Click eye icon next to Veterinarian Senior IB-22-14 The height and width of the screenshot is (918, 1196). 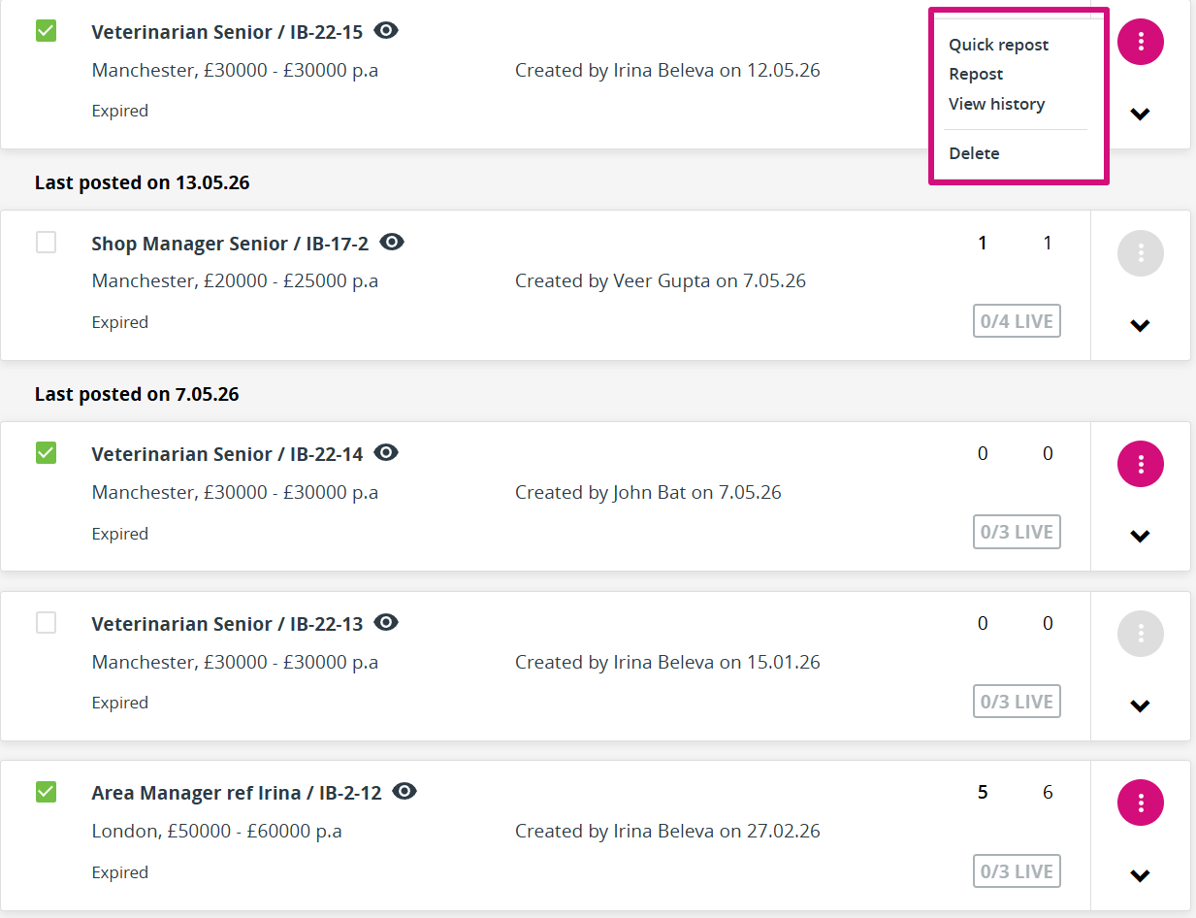click(386, 452)
